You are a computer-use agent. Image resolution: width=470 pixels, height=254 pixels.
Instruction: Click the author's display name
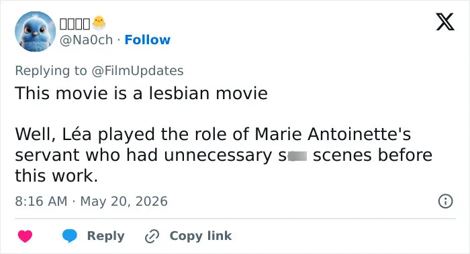click(75, 23)
